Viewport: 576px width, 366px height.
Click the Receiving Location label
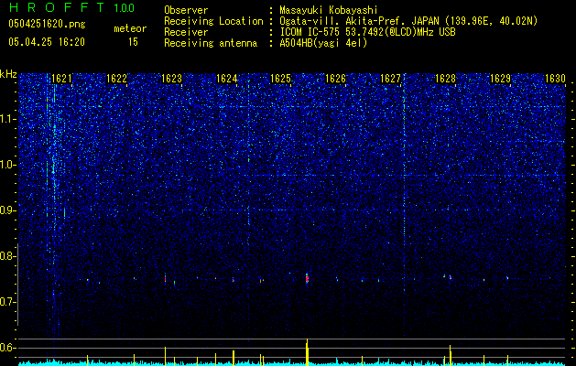click(x=213, y=21)
